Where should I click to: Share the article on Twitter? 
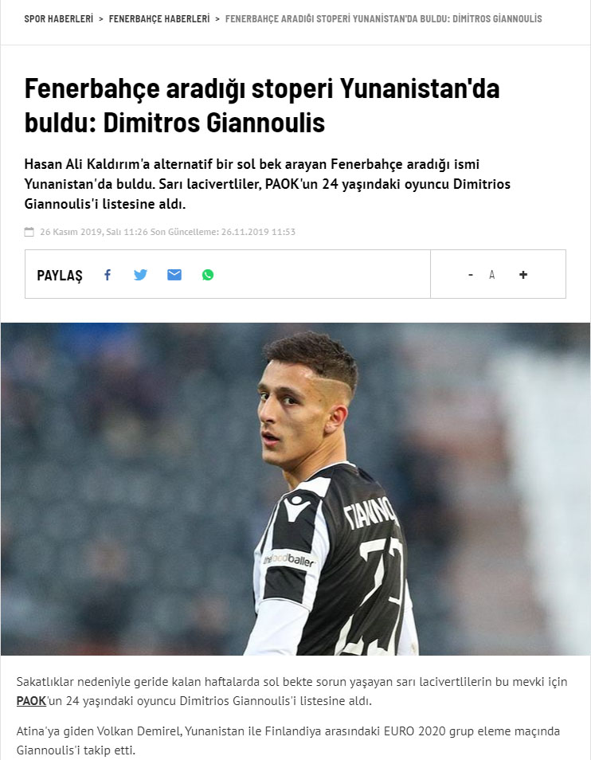[140, 275]
